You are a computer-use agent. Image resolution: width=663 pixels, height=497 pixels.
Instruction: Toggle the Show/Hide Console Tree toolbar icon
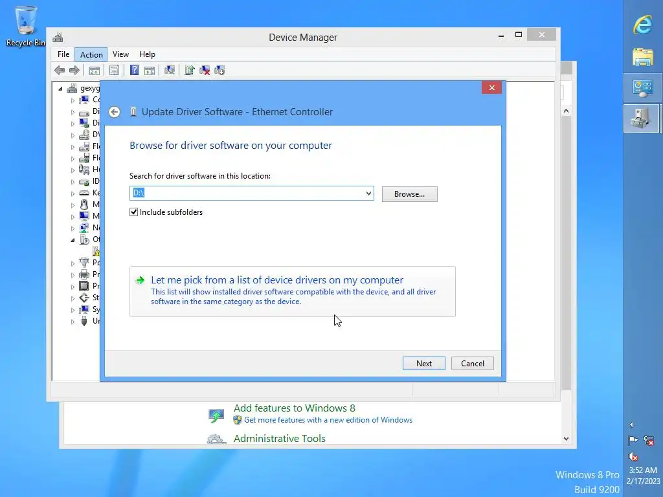95,70
